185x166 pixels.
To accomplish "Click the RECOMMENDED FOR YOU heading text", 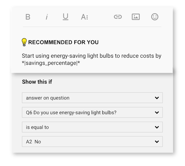I will 63,42.
